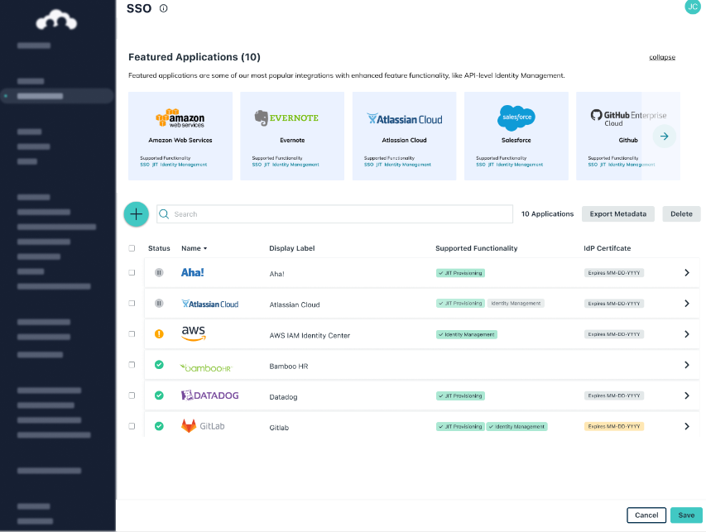706x532 pixels.
Task: Open the JC user avatar menu
Action: (x=693, y=7)
